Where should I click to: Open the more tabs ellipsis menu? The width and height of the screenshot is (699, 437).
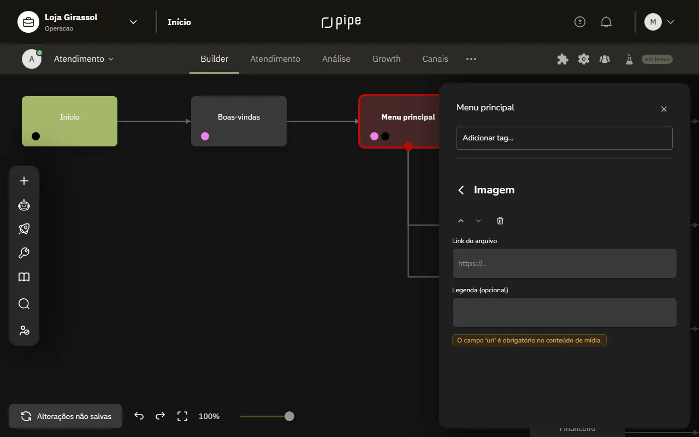point(471,59)
